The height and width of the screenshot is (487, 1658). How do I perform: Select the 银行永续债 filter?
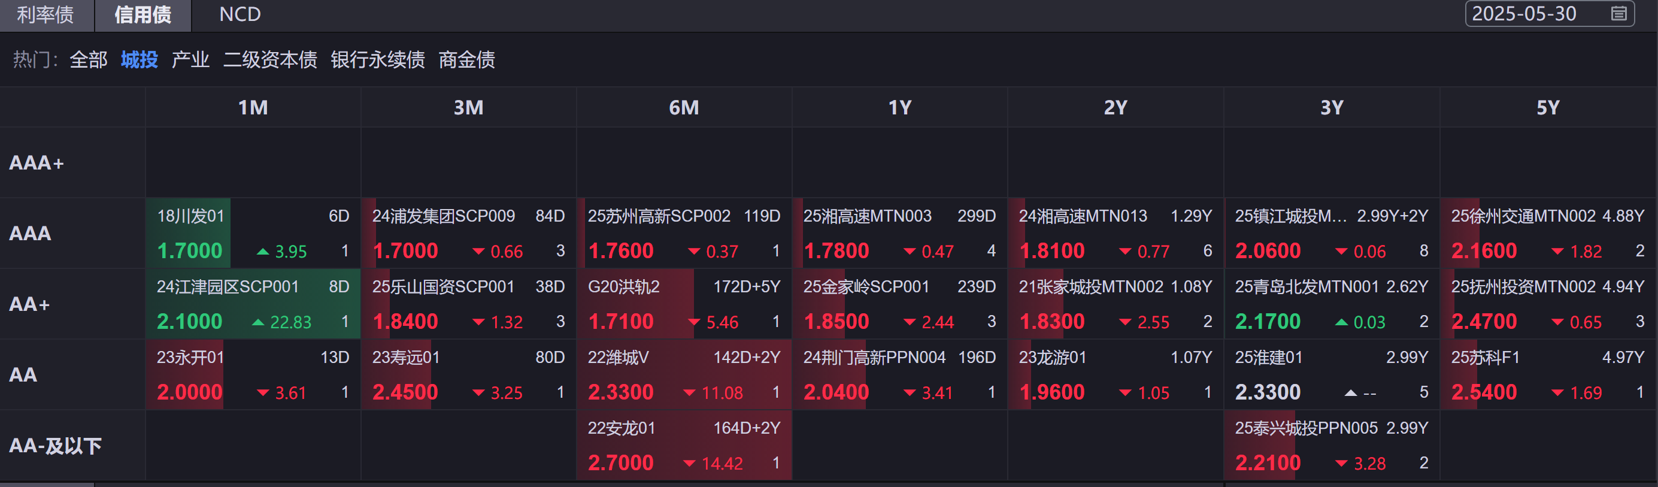(377, 60)
